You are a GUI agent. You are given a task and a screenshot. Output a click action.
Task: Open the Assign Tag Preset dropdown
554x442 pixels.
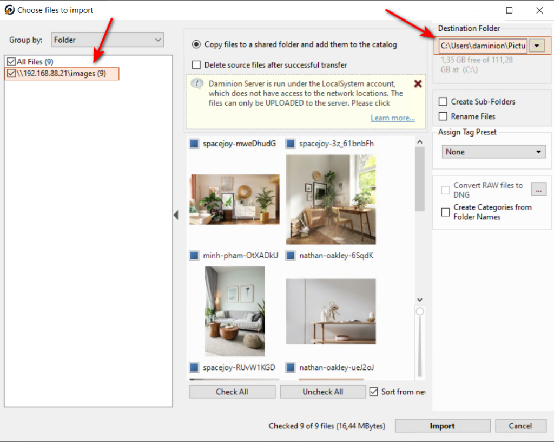pyautogui.click(x=493, y=152)
